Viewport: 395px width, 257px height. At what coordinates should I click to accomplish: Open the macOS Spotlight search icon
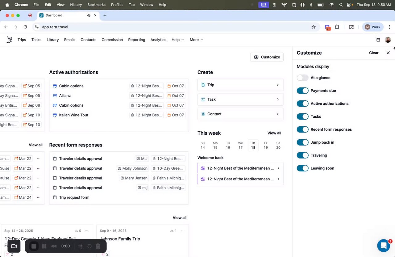341,5
